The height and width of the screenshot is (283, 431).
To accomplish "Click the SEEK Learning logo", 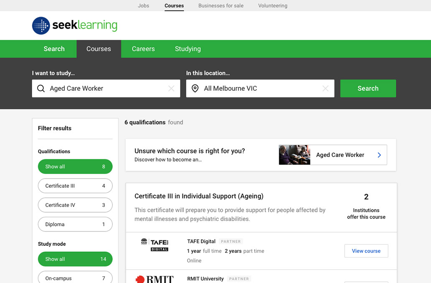I will click(x=74, y=25).
